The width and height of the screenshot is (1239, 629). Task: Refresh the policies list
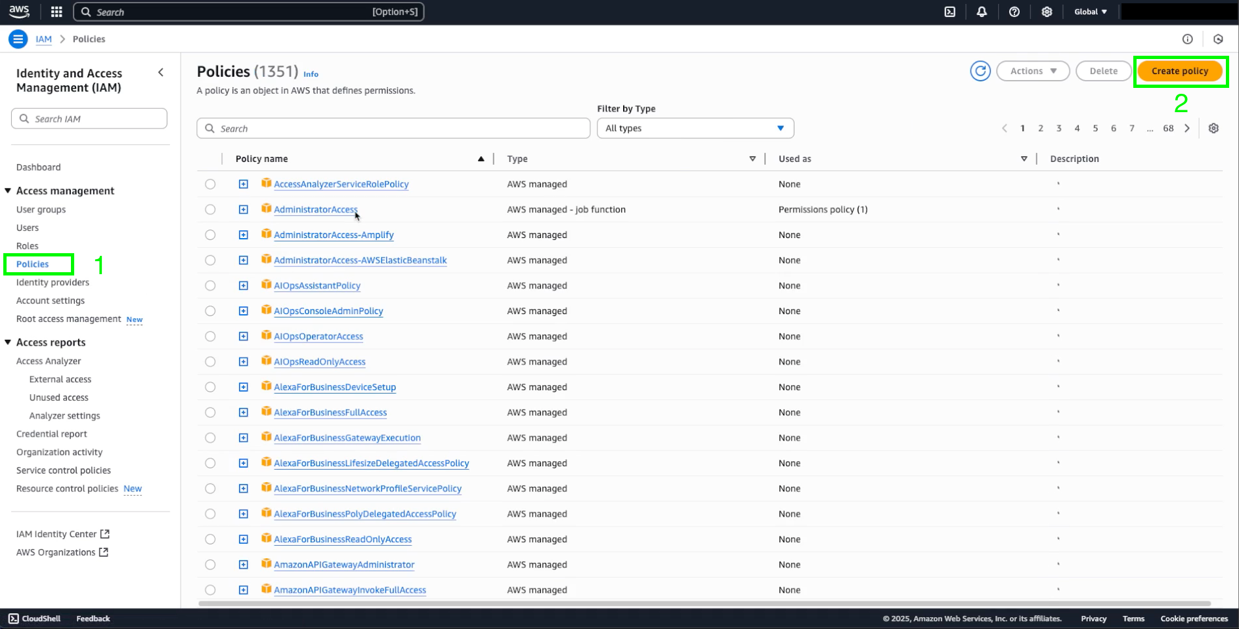tap(980, 71)
